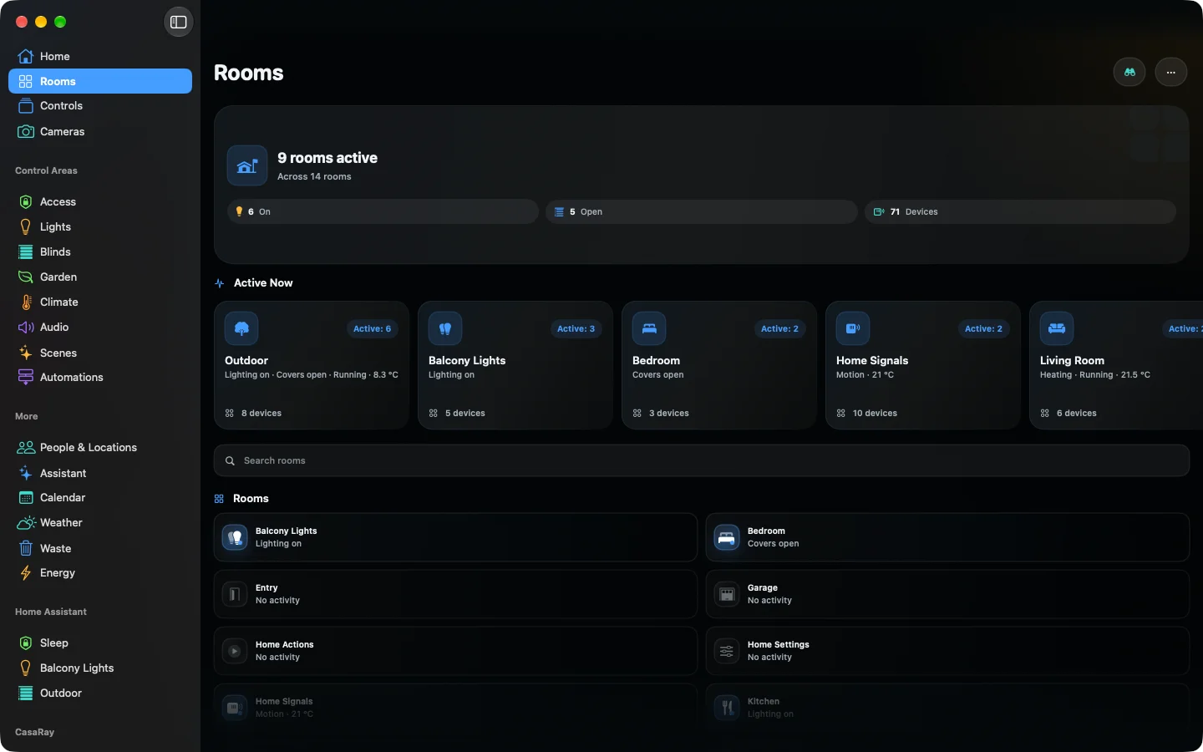Screen dimensions: 1203x752
Task: Click the Bedroom card bed icon
Action: pyautogui.click(x=649, y=328)
